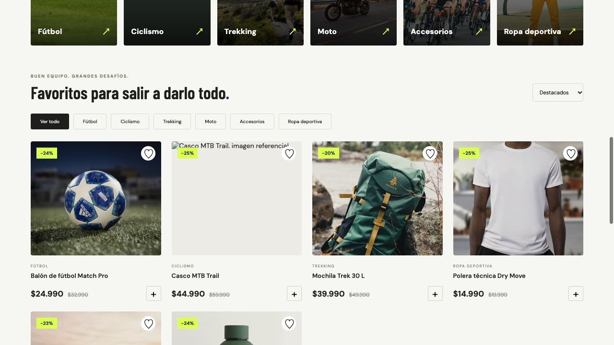Filter products by Ciclismo

(130, 121)
